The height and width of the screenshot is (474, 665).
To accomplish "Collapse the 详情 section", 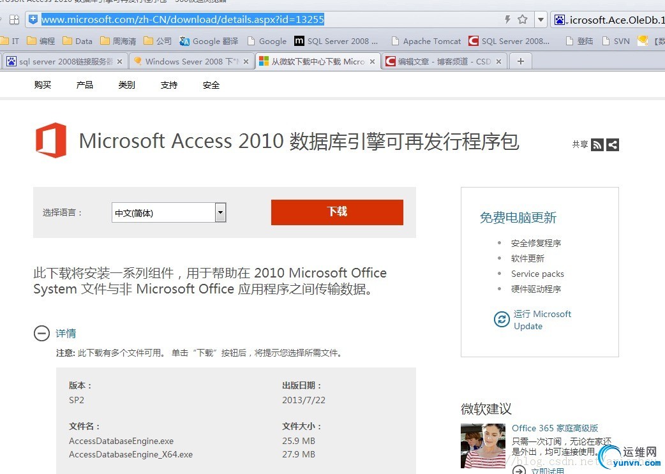I will tap(41, 333).
